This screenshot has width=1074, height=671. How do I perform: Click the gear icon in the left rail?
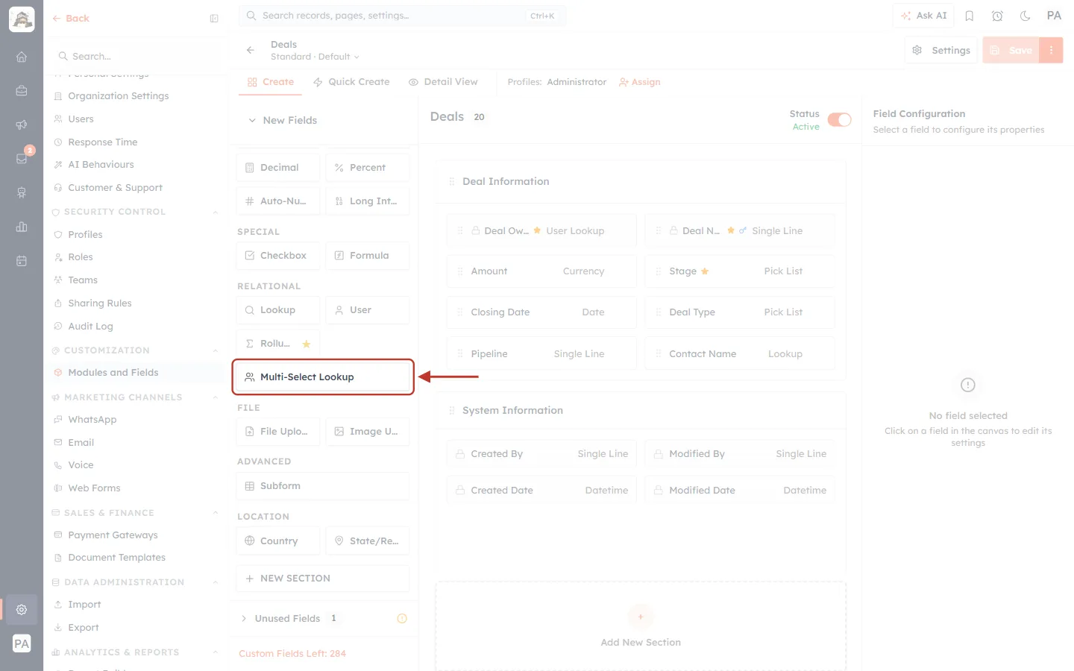pyautogui.click(x=22, y=609)
